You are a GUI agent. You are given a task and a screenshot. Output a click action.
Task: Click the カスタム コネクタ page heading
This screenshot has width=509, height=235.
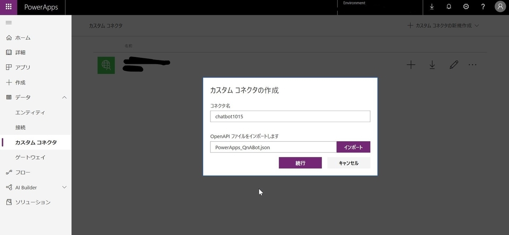pyautogui.click(x=106, y=26)
